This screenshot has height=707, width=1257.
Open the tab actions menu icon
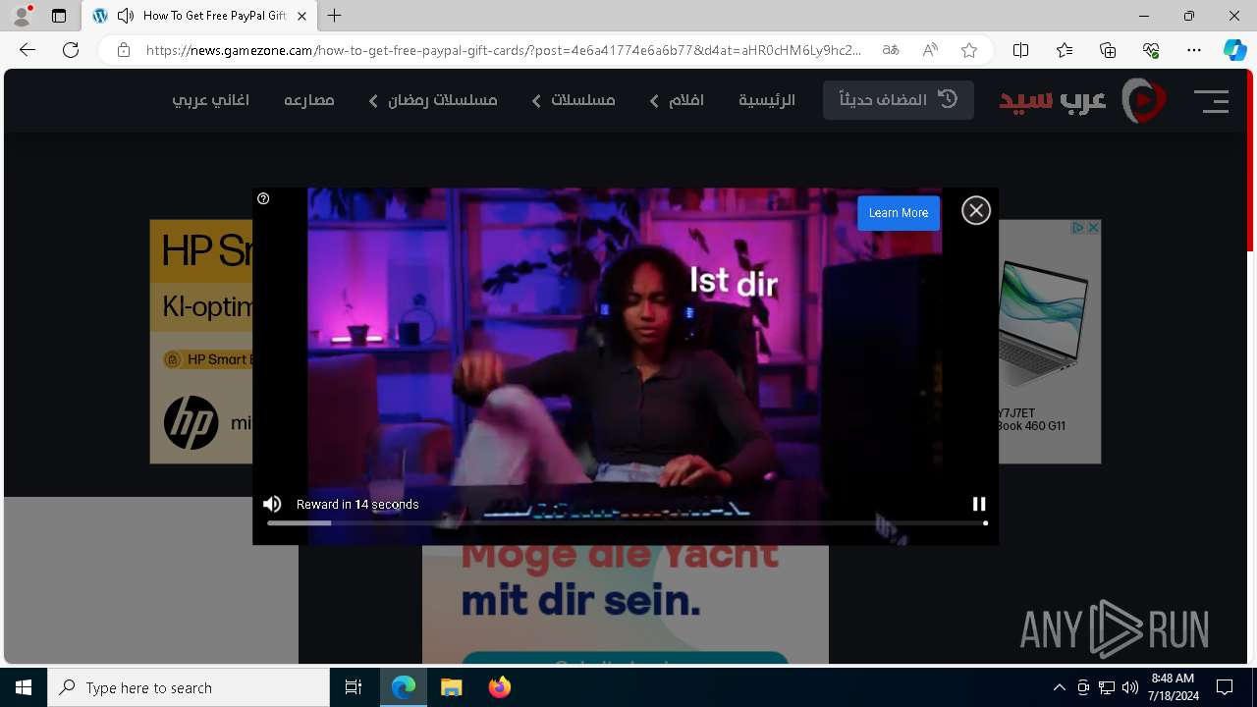[59, 16]
